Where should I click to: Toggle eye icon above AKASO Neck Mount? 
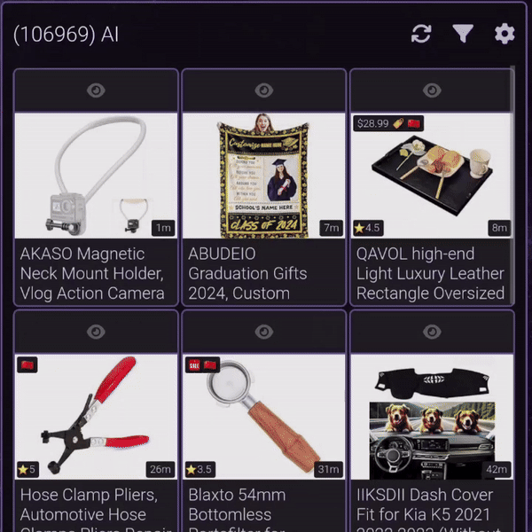pos(96,90)
